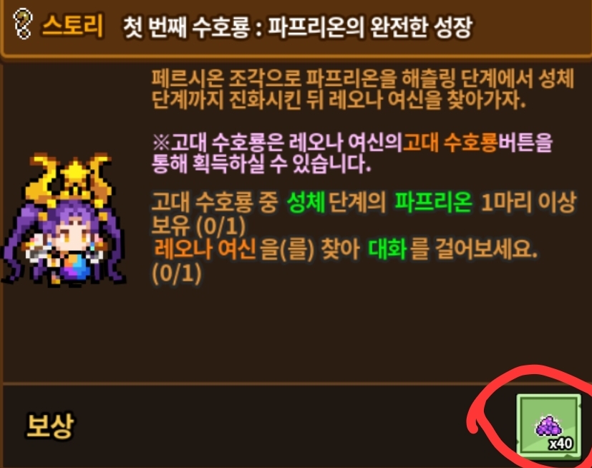Click the golden crown above the goddess

(x=69, y=177)
